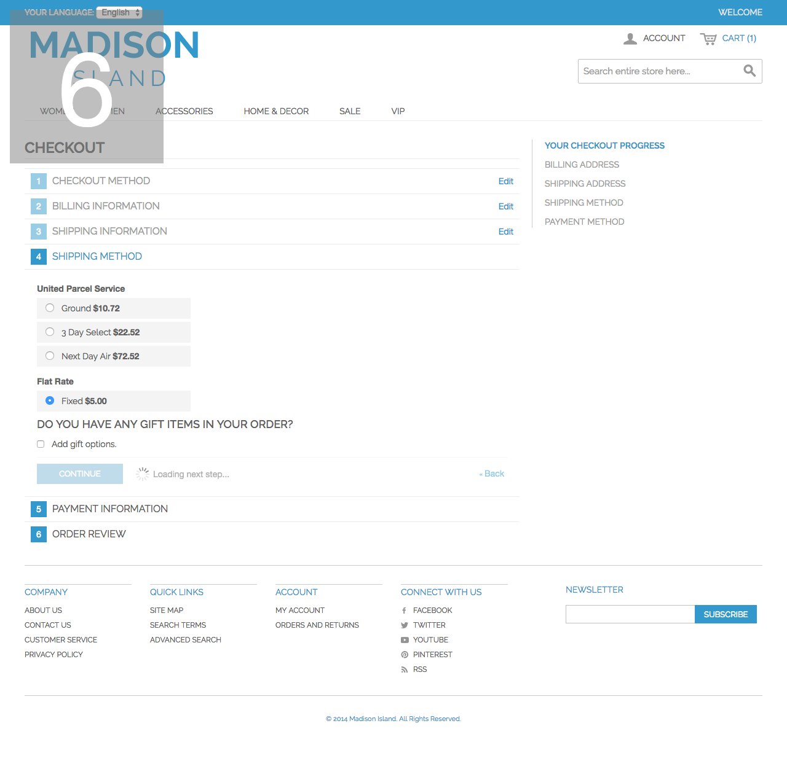Image resolution: width=787 pixels, height=761 pixels.
Task: Open the Accessories menu
Action: [184, 111]
